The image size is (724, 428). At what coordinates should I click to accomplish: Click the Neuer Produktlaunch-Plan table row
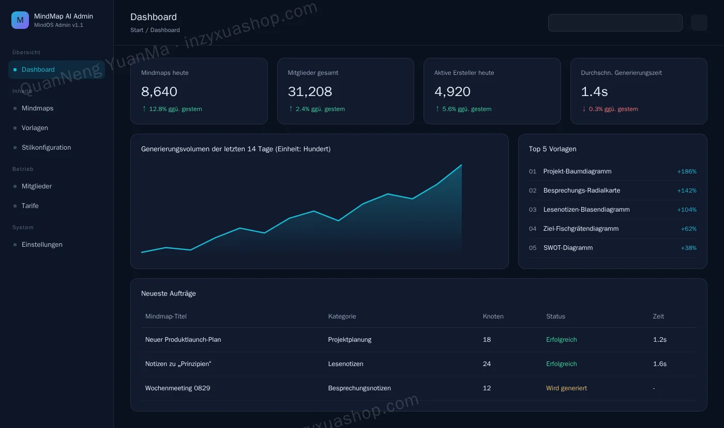pyautogui.click(x=419, y=340)
